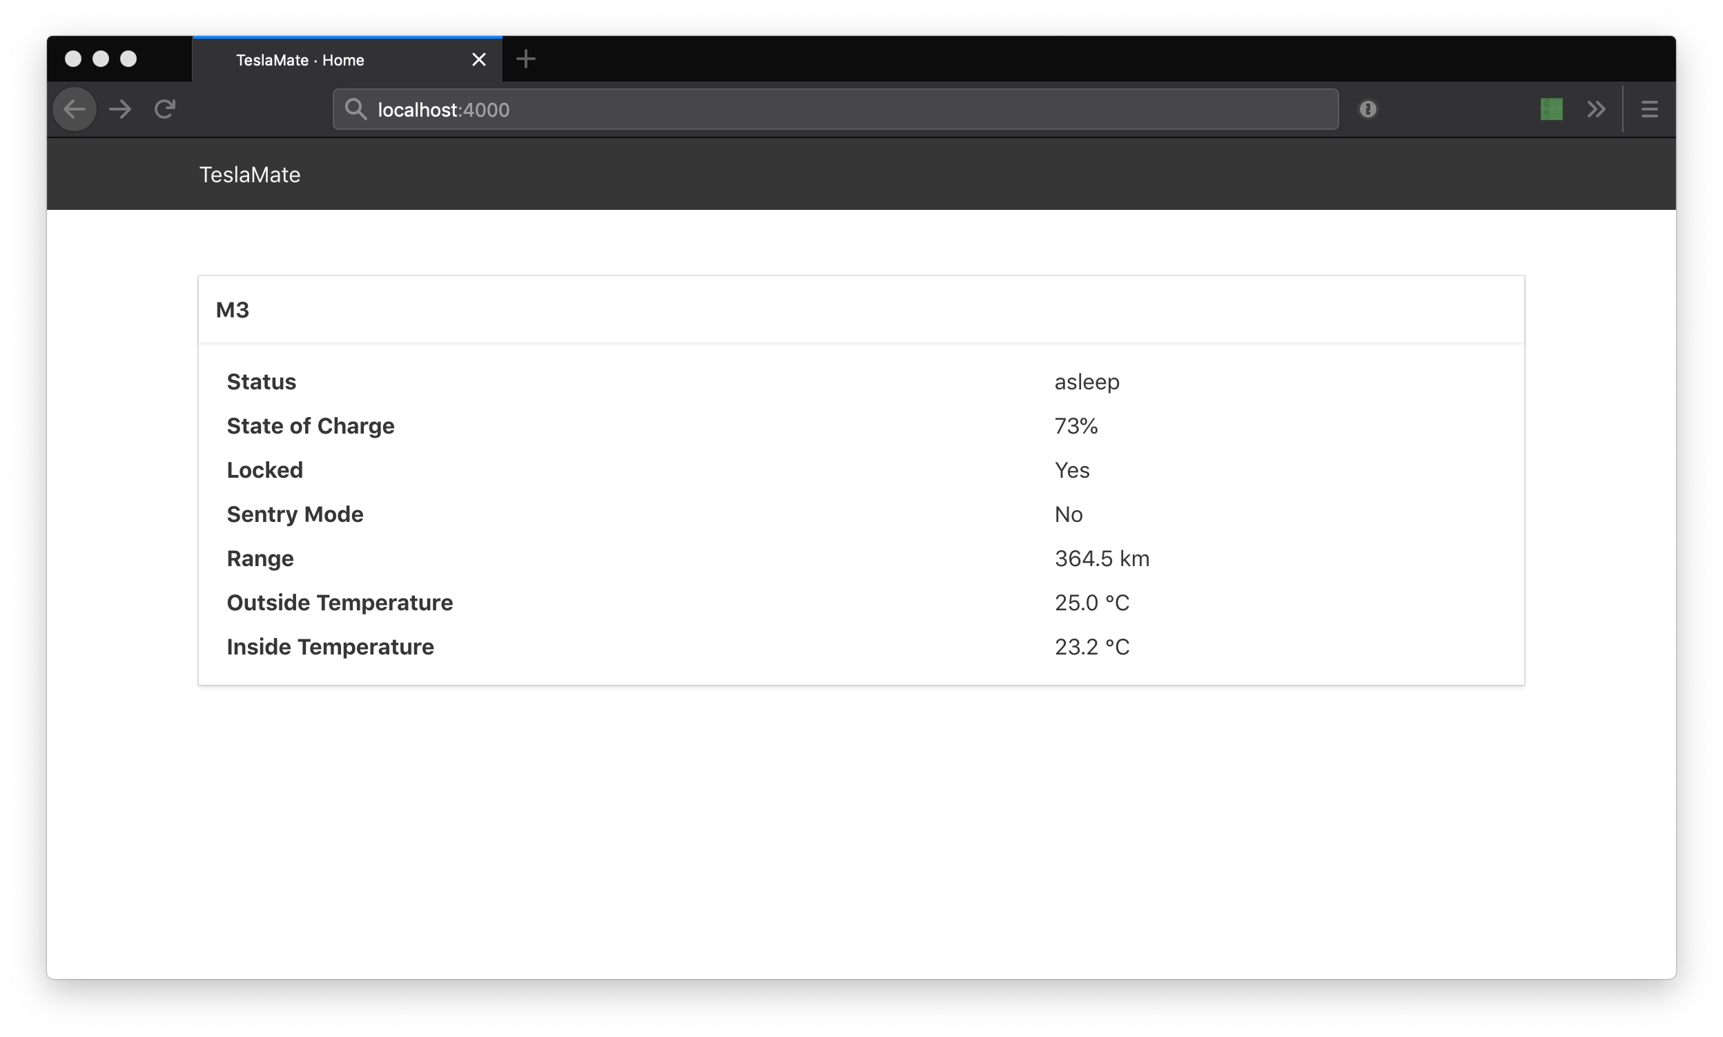
Task: Click the No sentry mode value
Action: (1069, 514)
